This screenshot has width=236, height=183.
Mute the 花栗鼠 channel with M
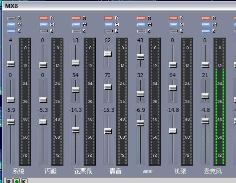[76, 25]
